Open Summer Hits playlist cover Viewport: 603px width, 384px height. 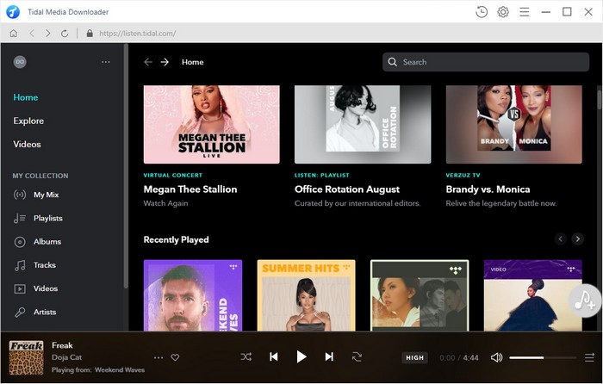click(x=306, y=295)
